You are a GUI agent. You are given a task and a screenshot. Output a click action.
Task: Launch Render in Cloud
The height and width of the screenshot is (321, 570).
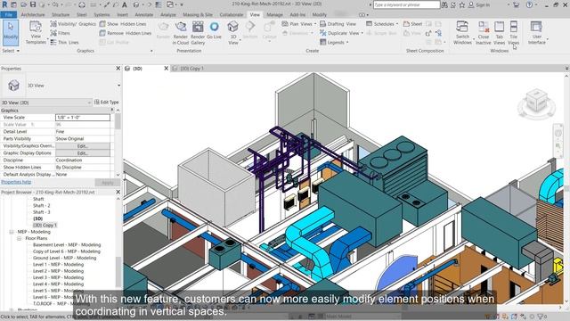pos(180,33)
